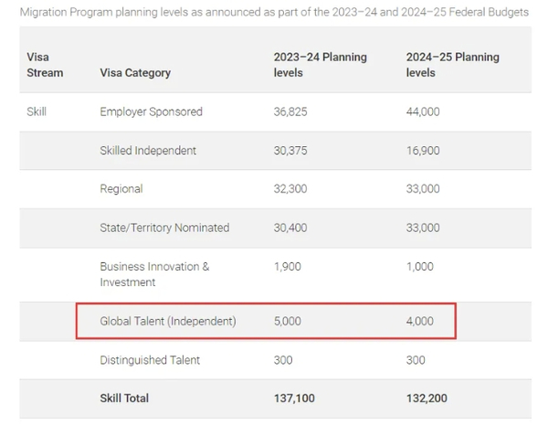Click the 2023–24 Planning levels header

point(320,65)
